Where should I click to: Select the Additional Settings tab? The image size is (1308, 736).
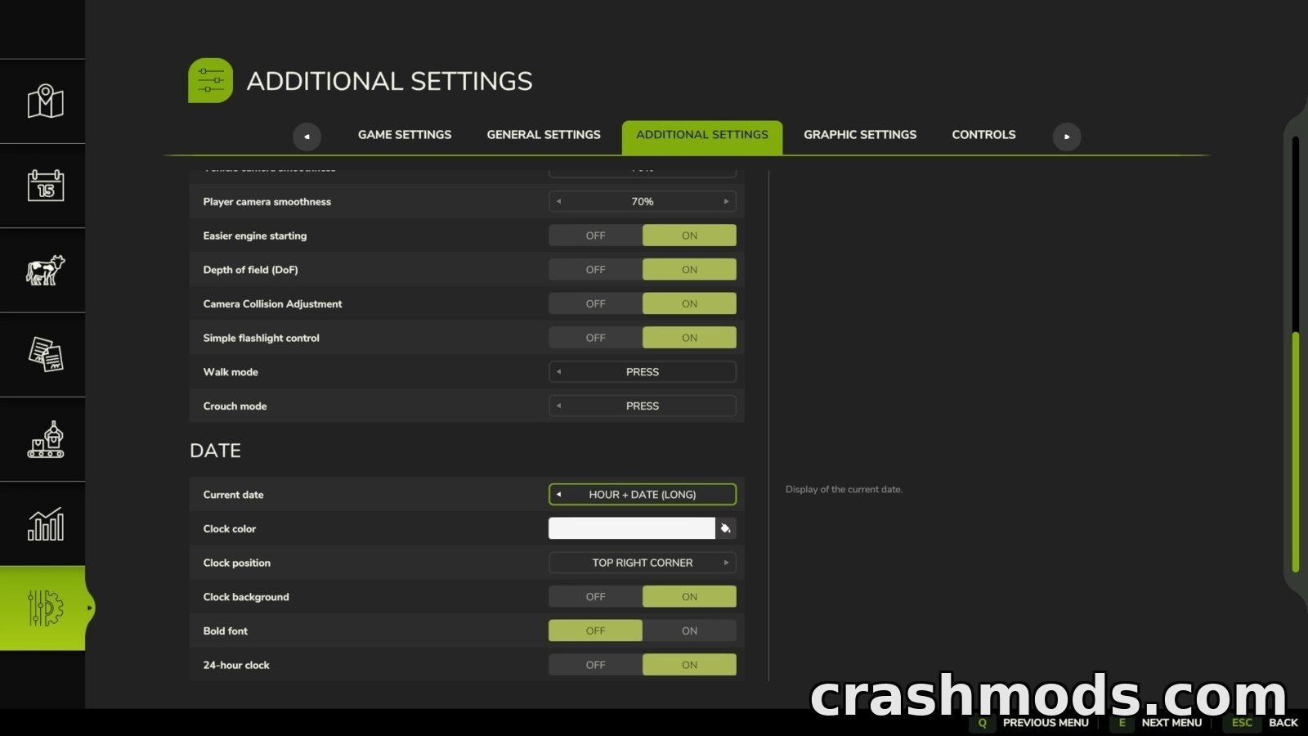click(702, 137)
